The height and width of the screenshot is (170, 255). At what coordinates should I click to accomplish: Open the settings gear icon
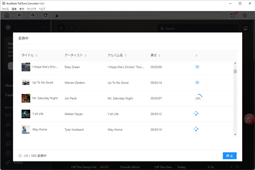[x=245, y=15]
